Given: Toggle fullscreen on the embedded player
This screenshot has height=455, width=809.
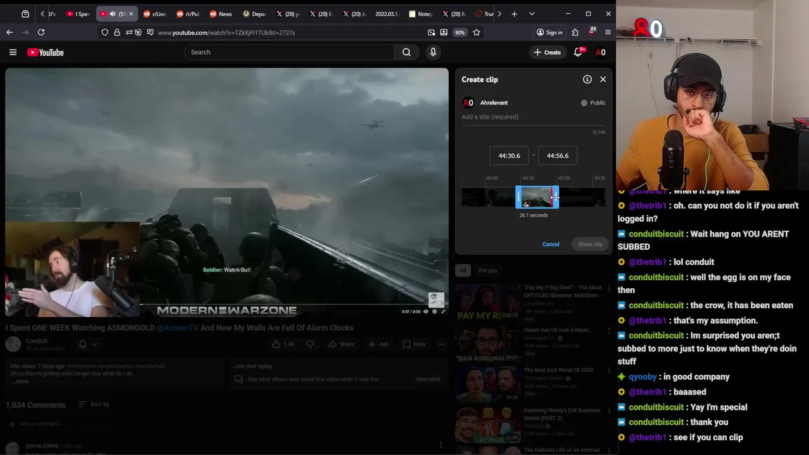Looking at the screenshot, I should point(443,312).
